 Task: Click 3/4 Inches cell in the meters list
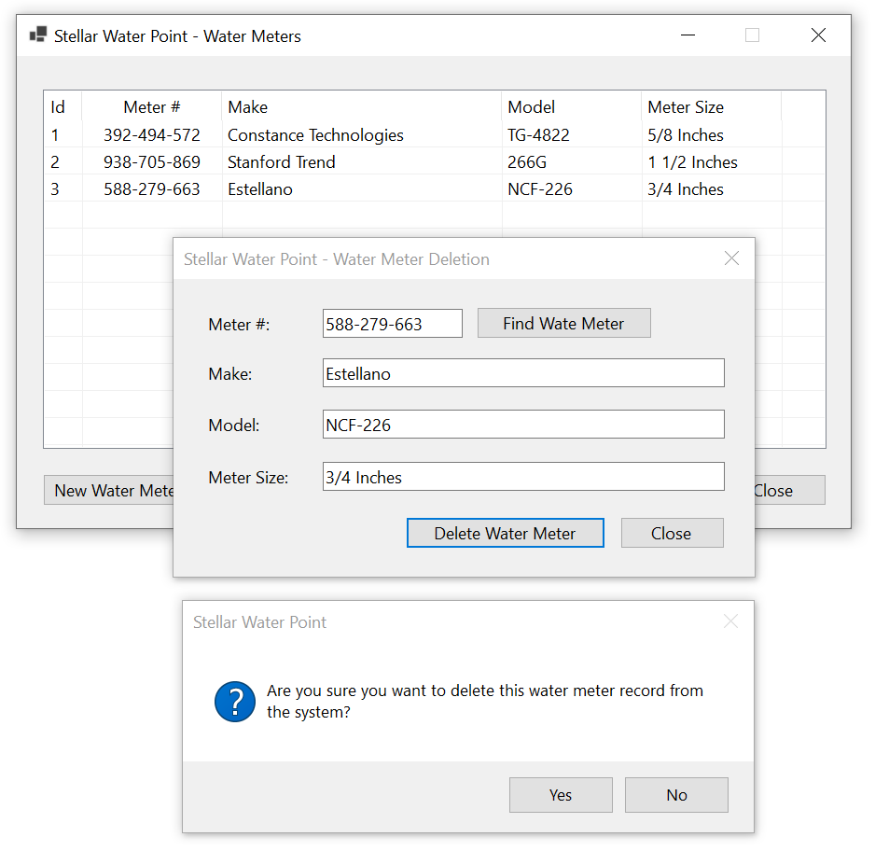[x=686, y=189]
